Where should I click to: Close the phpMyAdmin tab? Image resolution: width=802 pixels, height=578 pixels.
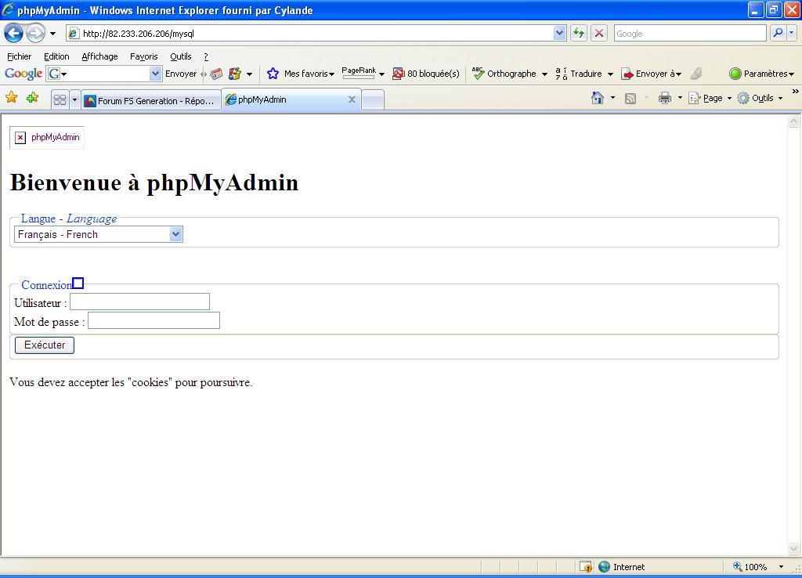point(352,99)
